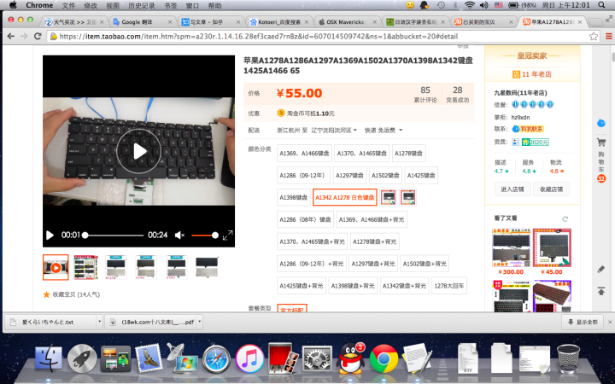Open the Trash in the Dock
This screenshot has height=384, width=615.
[x=568, y=358]
